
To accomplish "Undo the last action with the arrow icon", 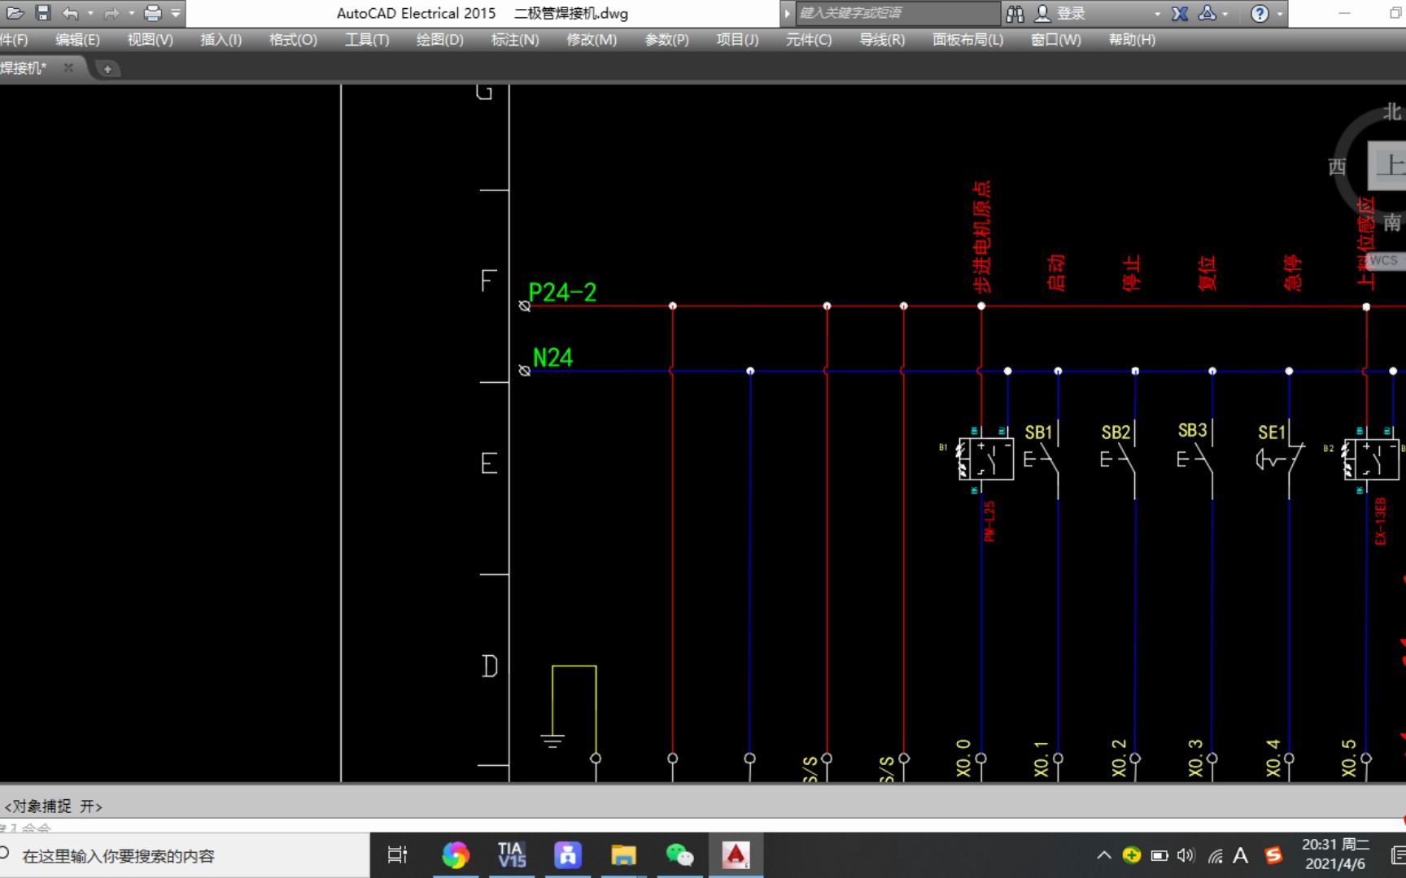I will 71,13.
